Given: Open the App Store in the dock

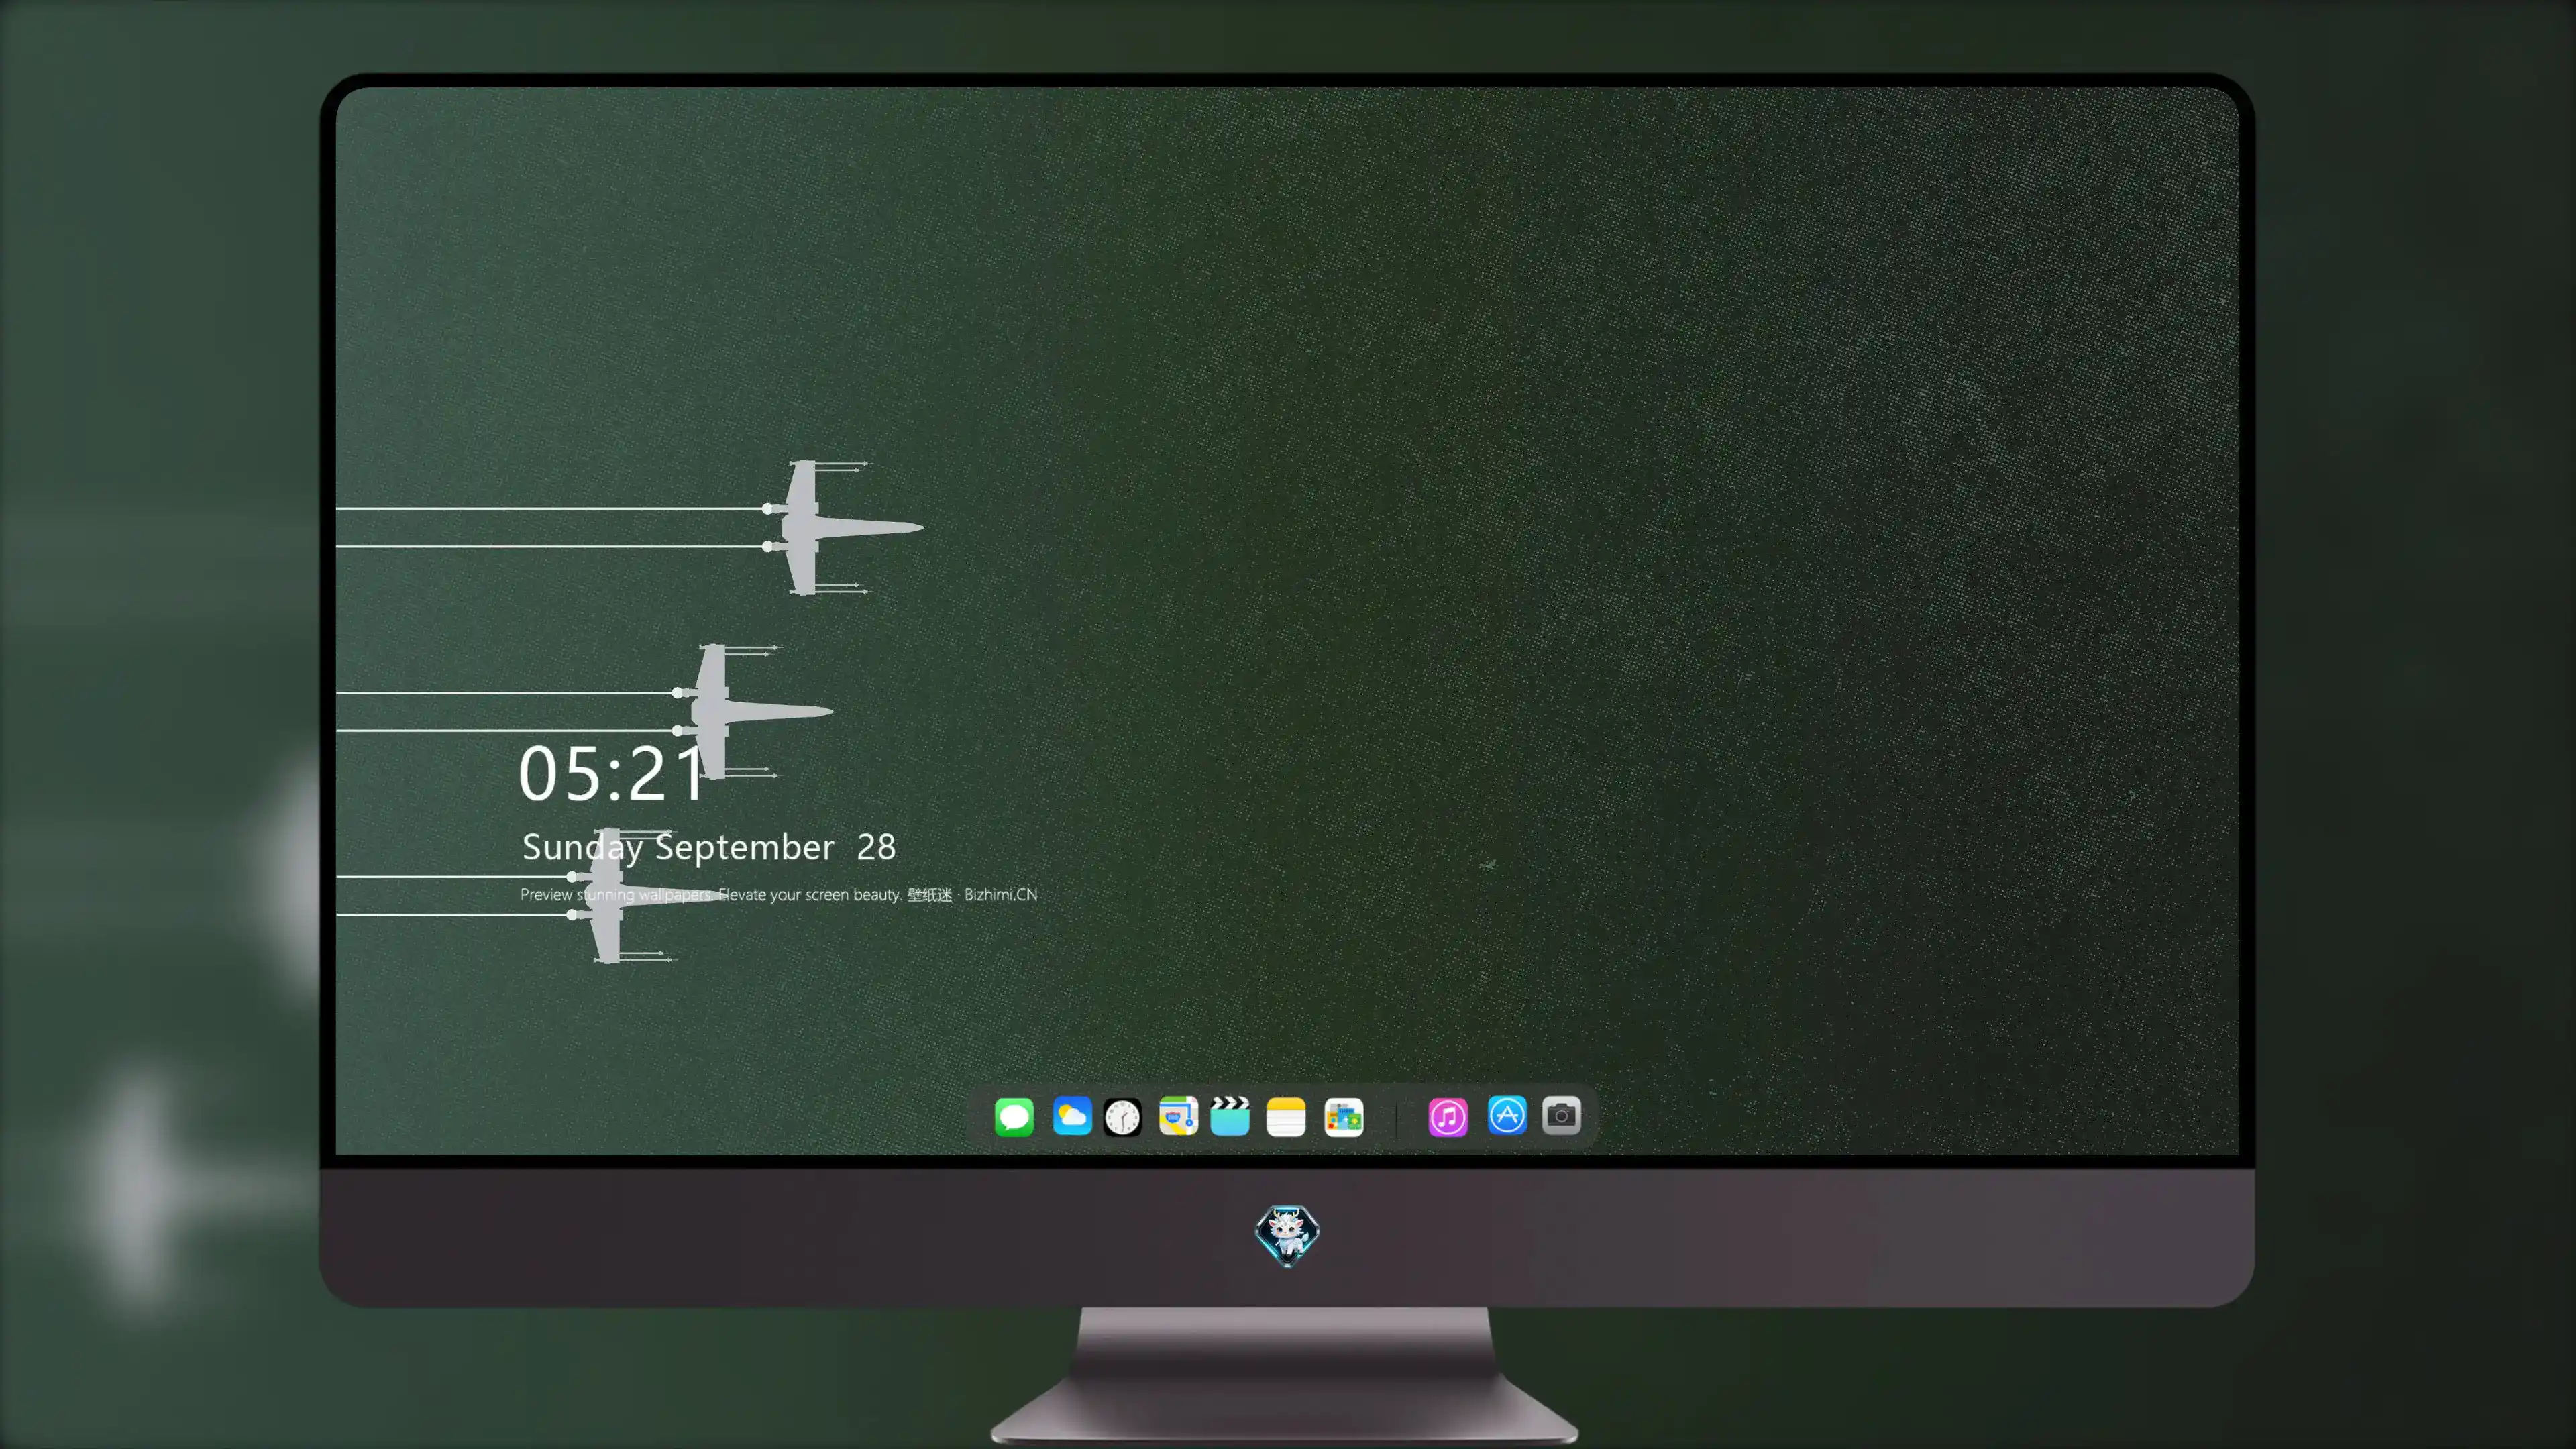Looking at the screenshot, I should click(1507, 1115).
